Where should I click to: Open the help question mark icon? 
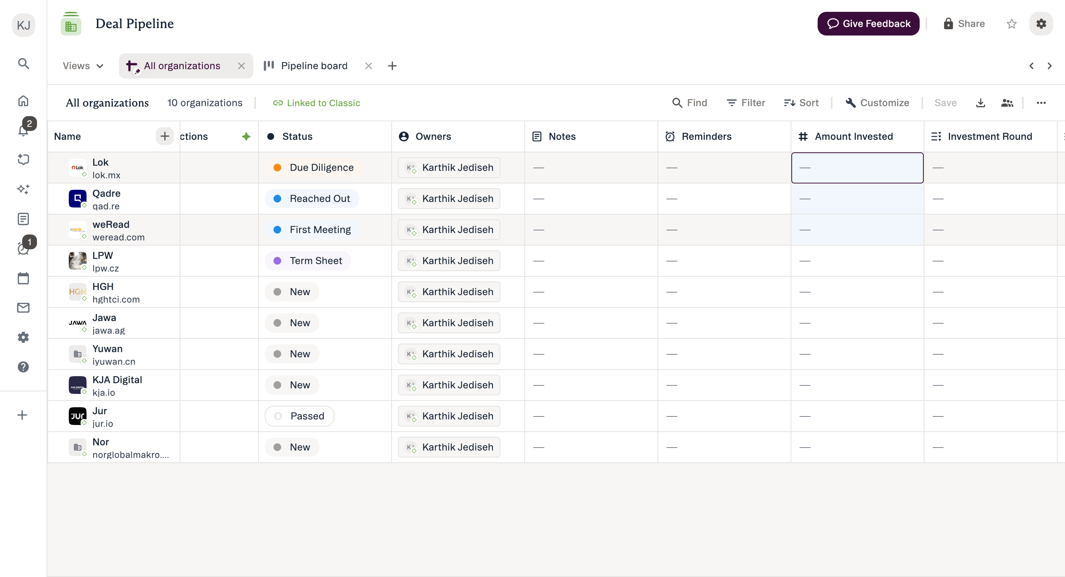(24, 367)
